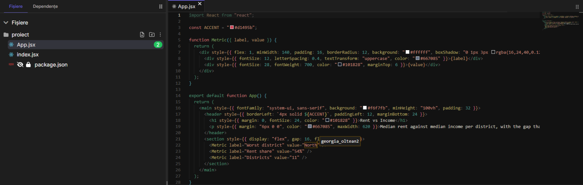Open #101828 swatch on line 9
This screenshot has width=583, height=185.
pyautogui.click(x=339, y=64)
